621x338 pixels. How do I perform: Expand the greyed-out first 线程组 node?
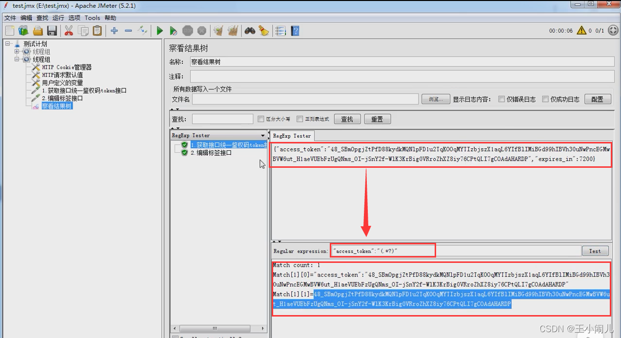17,52
